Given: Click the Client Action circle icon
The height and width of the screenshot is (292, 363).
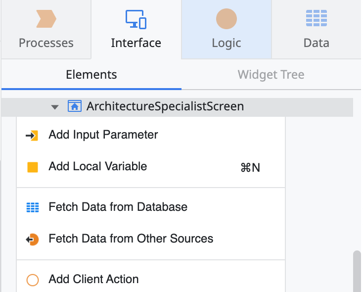Looking at the screenshot, I should (x=32, y=280).
